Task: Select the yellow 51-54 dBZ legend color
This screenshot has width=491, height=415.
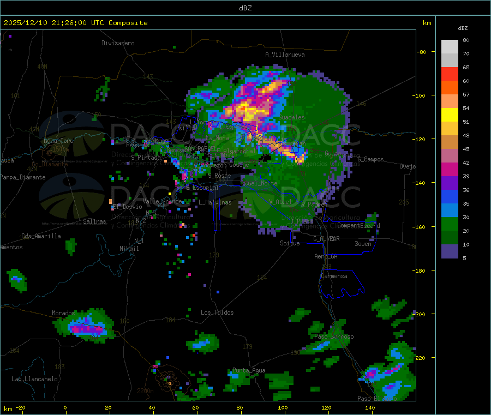Action: tap(450, 115)
